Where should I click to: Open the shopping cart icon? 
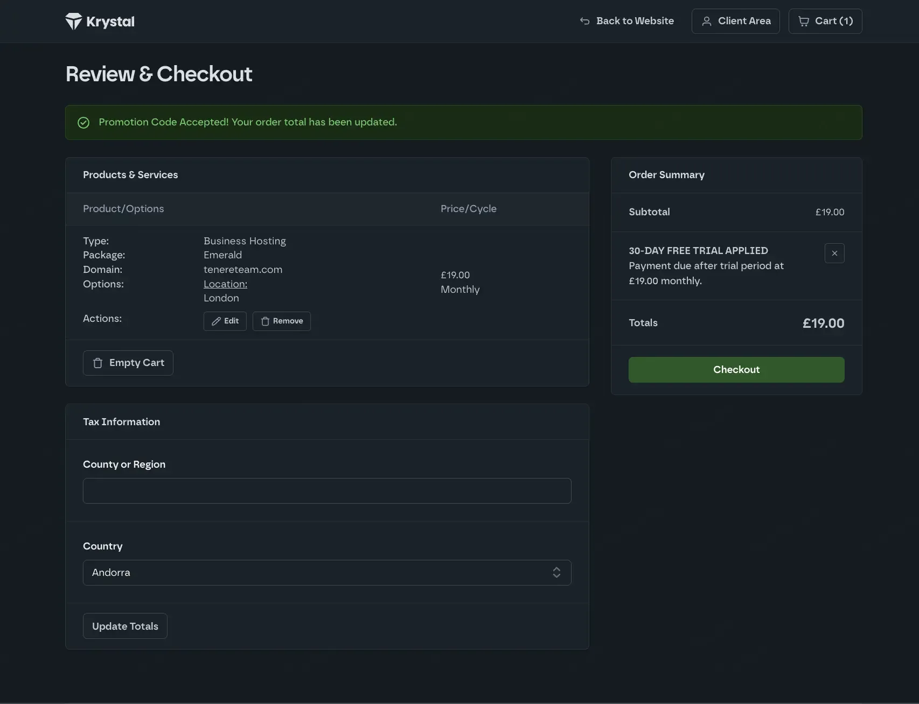coord(804,21)
